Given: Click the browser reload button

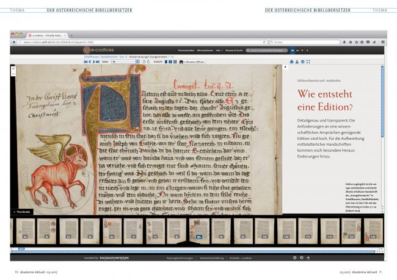Looking at the screenshot, I should 264,42.
